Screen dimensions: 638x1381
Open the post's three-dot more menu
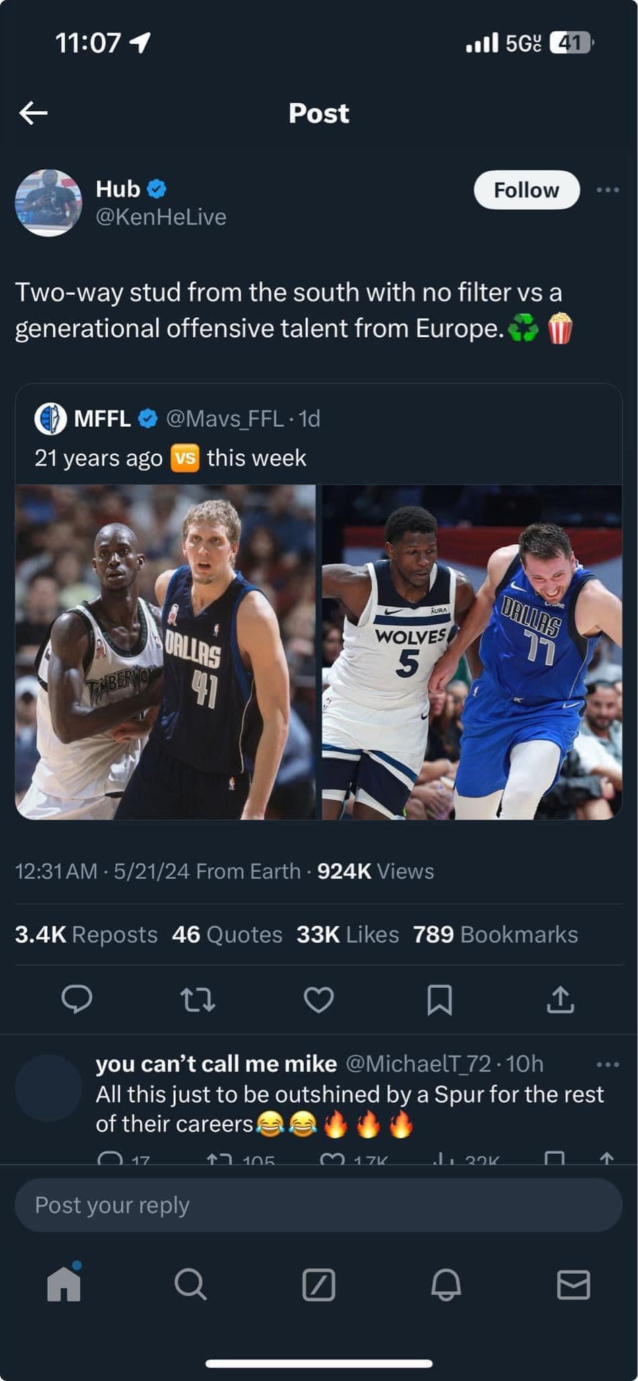607,190
